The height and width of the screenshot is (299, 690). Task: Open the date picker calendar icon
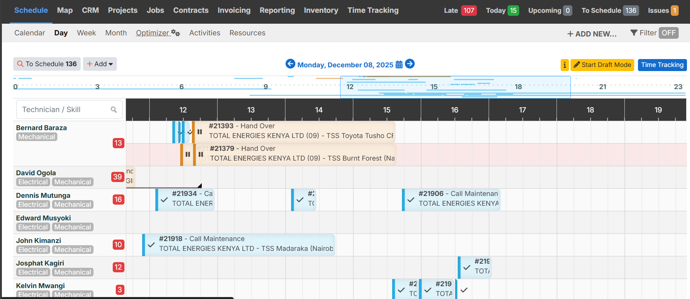tap(399, 65)
